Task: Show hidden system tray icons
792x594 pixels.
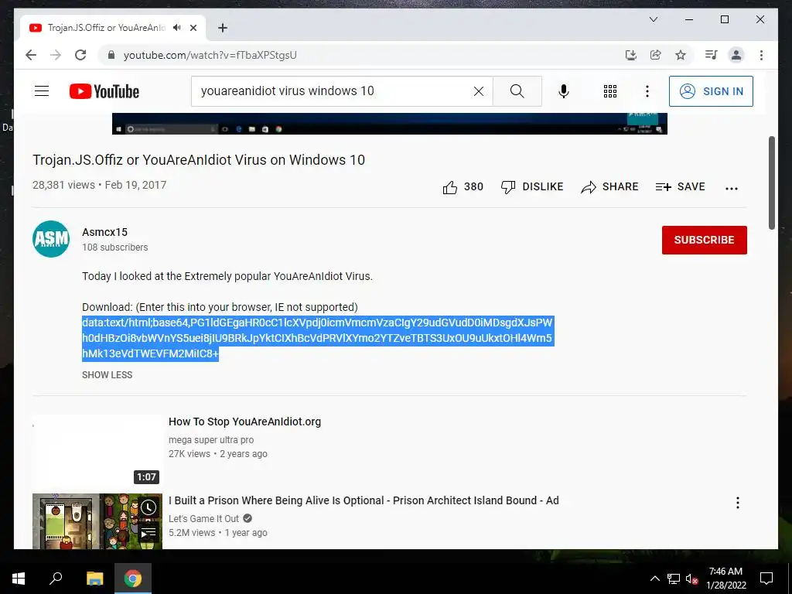Action: click(654, 579)
